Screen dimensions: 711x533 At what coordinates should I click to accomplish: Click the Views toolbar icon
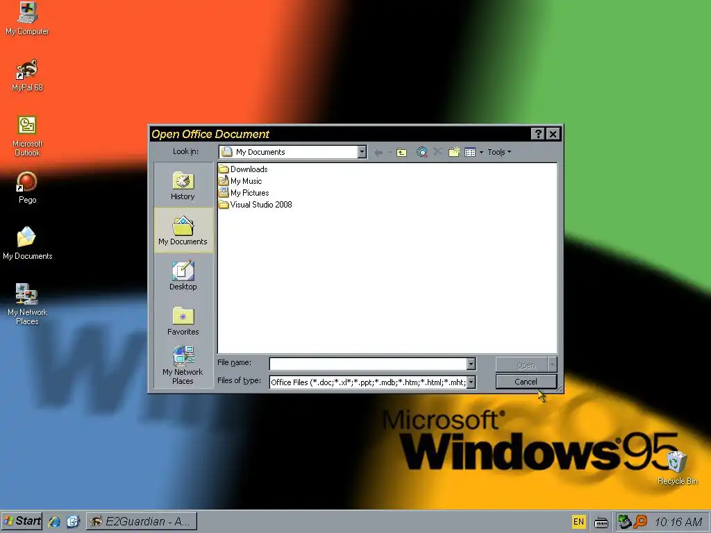pos(470,152)
